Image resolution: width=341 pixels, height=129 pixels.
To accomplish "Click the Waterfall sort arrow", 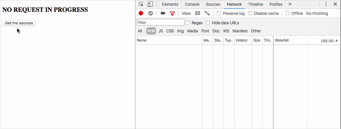I will pos(336,41).
